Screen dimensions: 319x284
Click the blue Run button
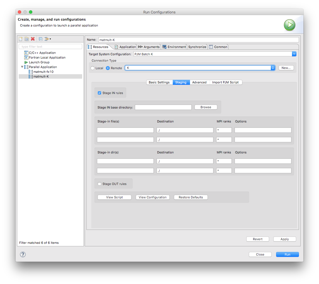(287, 254)
